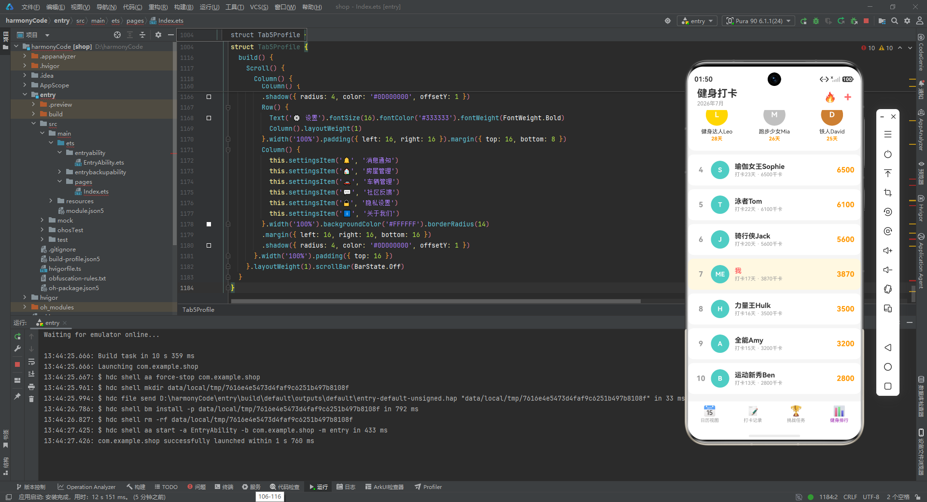Switch to the Profiler tool tab

tap(428, 487)
